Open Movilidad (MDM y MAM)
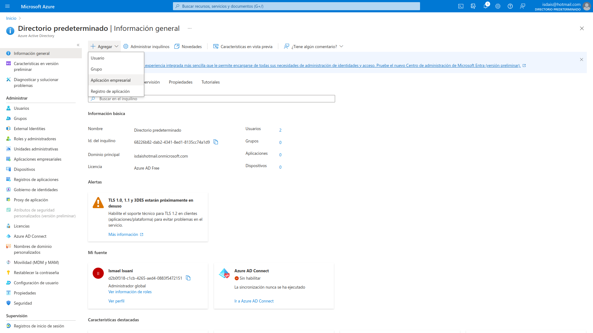Screen dimensions: 593x333 [x=41, y=262]
